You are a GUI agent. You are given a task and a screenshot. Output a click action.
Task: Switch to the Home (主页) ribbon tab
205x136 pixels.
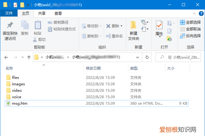[26, 13]
